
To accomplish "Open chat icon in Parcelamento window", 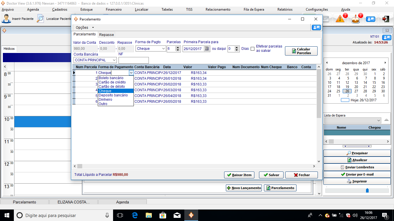I will pos(316,27).
